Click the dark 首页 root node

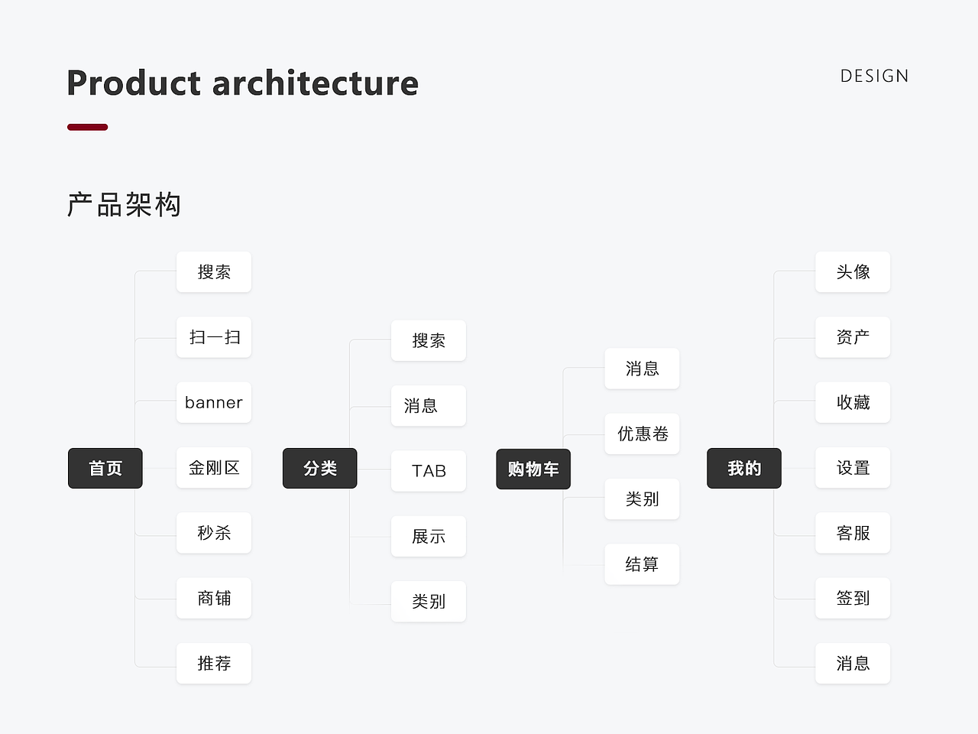click(105, 468)
